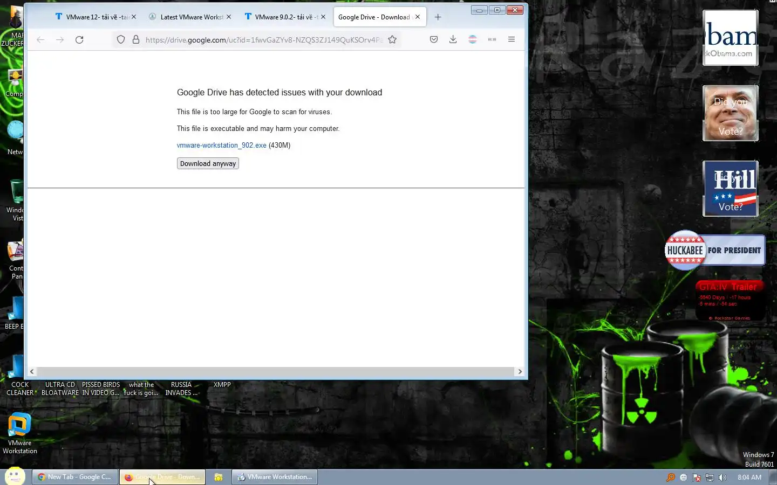Open the Firefox downloads panel
This screenshot has height=485, width=777.
[x=453, y=39]
